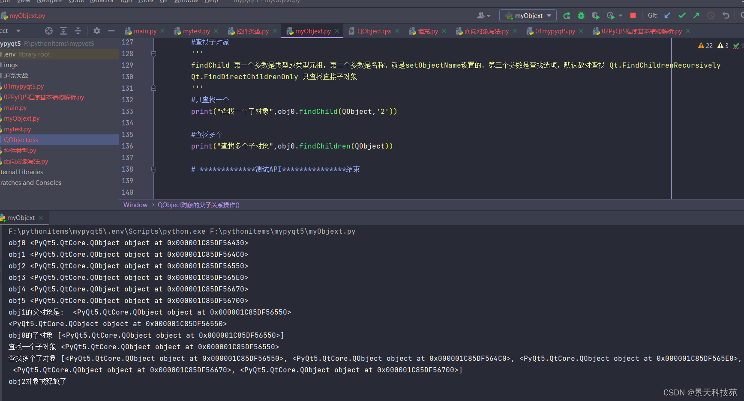Viewport: 744px width, 401px height.
Task: Select QObject.qss in the project tree
Action: 59,140
